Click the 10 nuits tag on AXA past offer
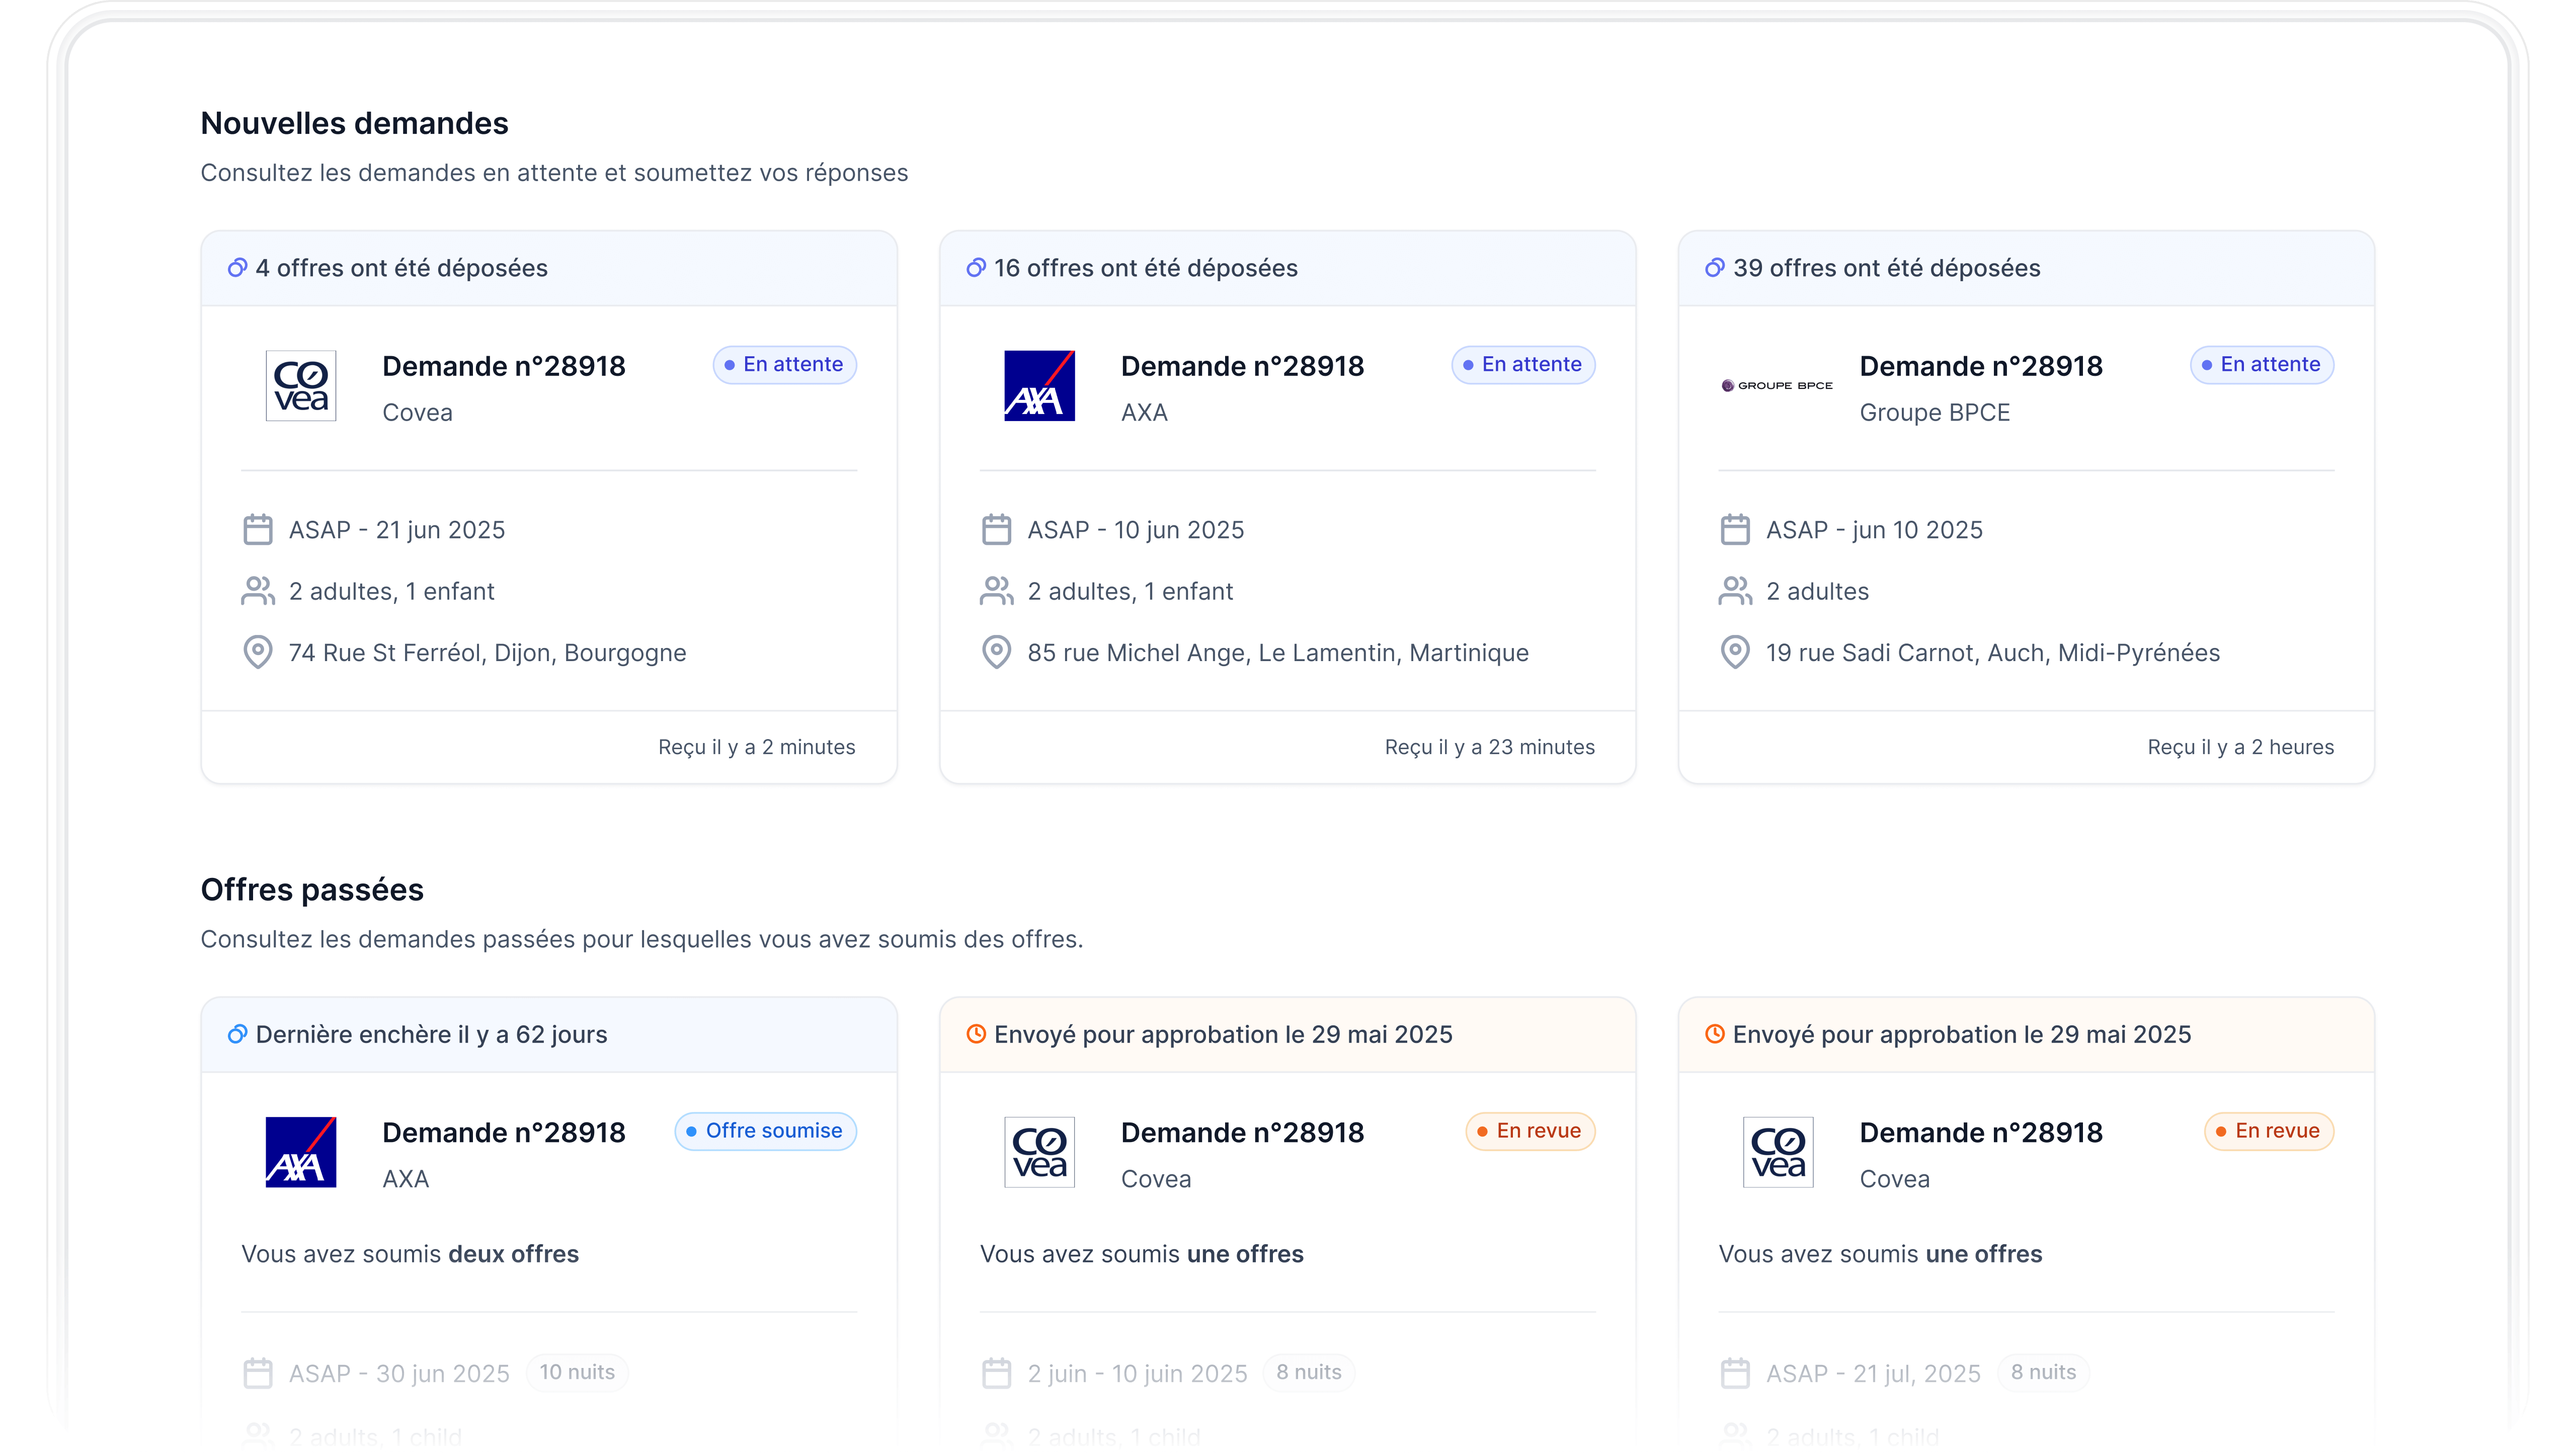 pos(577,1372)
